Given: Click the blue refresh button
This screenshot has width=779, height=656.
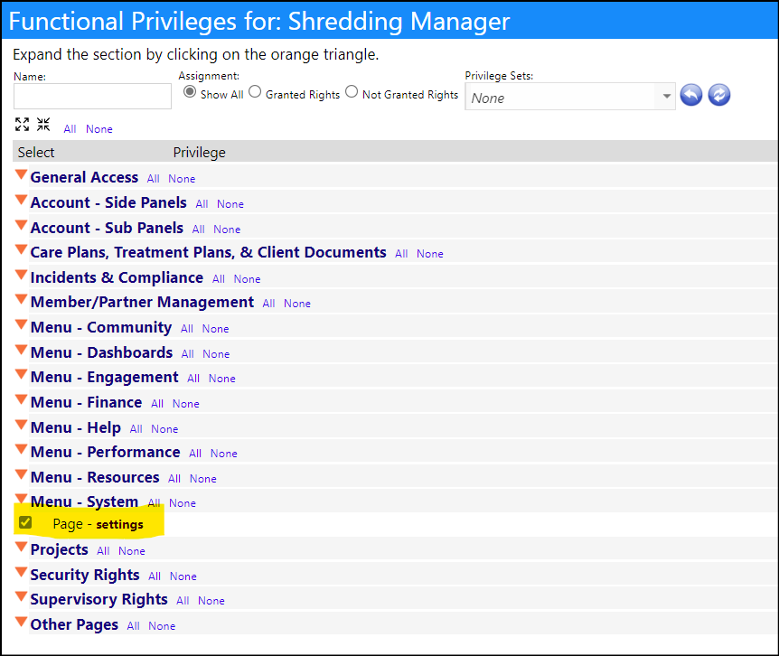Looking at the screenshot, I should click(718, 95).
